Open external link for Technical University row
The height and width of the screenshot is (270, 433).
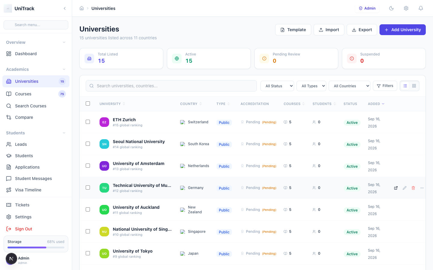[396, 188]
